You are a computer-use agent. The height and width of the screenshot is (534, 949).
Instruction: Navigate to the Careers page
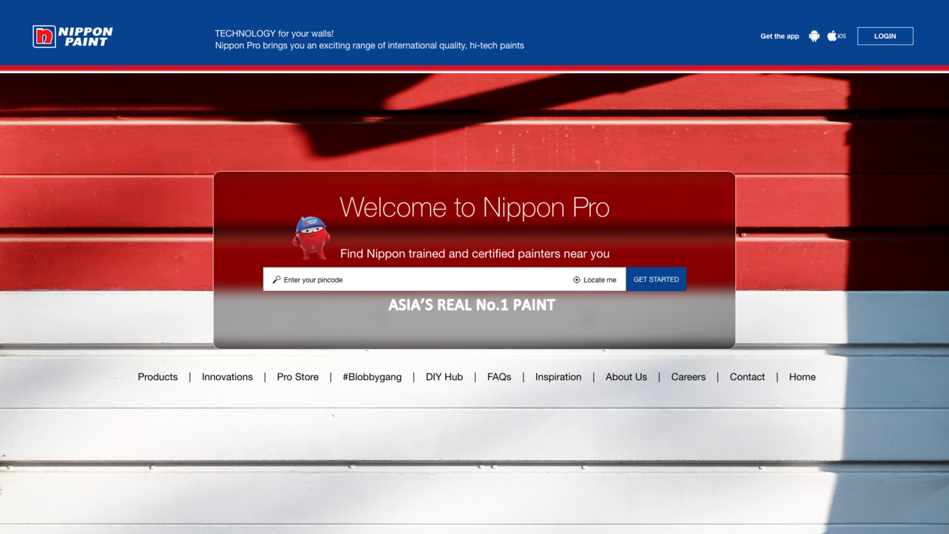[688, 377]
